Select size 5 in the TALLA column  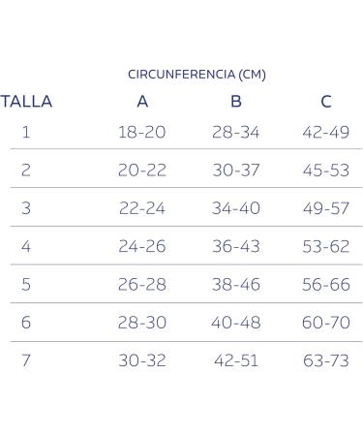click(26, 285)
